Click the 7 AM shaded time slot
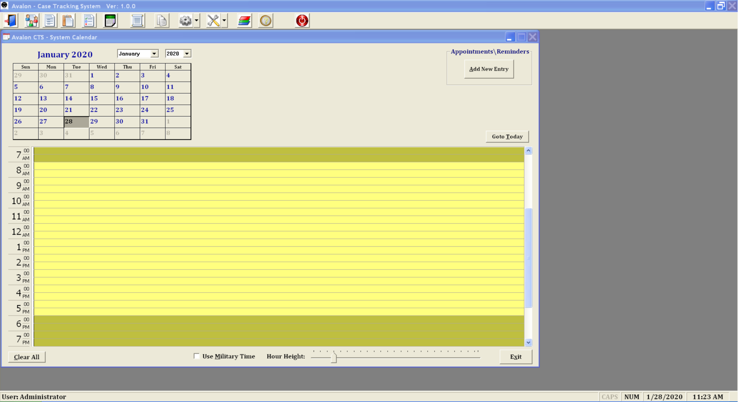 pos(279,154)
